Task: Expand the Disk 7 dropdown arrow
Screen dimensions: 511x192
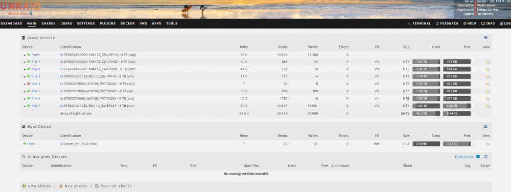Action: [x=25, y=106]
